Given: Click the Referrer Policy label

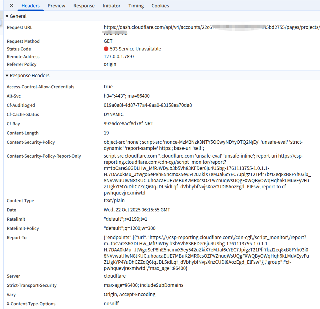Looking at the screenshot, I should point(22,64).
